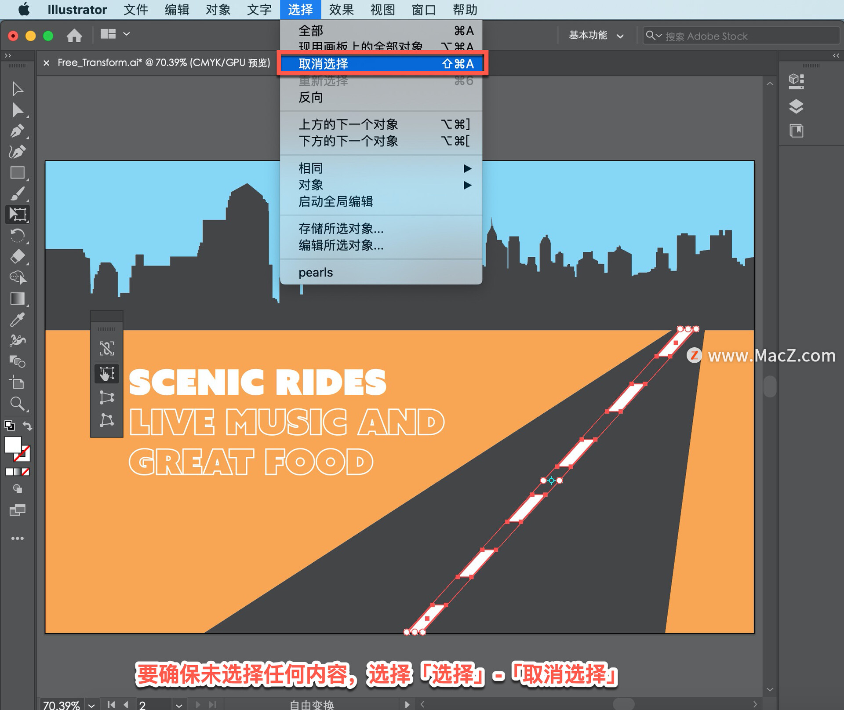Viewport: 844px width, 710px height.
Task: Select the Pen tool
Action: pyautogui.click(x=17, y=131)
